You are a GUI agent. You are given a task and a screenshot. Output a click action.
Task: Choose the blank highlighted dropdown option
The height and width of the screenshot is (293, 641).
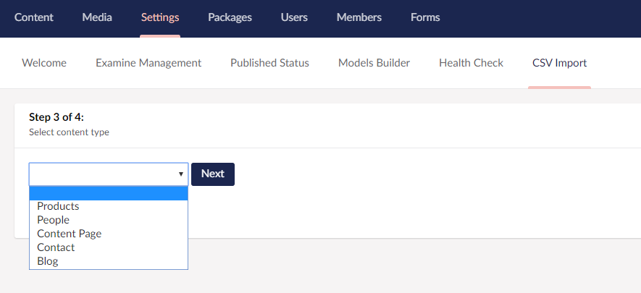pyautogui.click(x=109, y=193)
